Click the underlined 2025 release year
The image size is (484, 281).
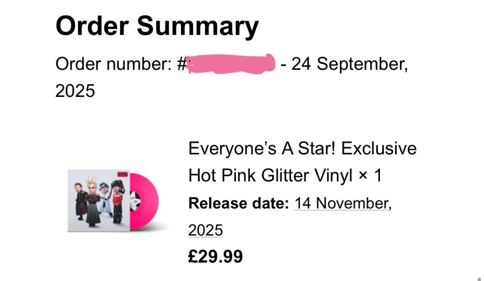click(206, 230)
